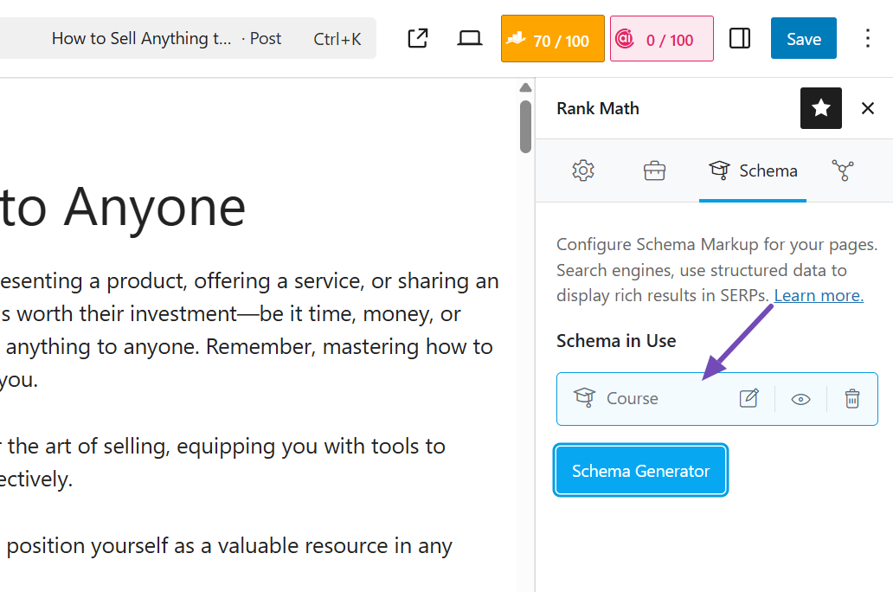The width and height of the screenshot is (893, 592).
Task: Edit the Course schema with pencil icon
Action: tap(748, 399)
